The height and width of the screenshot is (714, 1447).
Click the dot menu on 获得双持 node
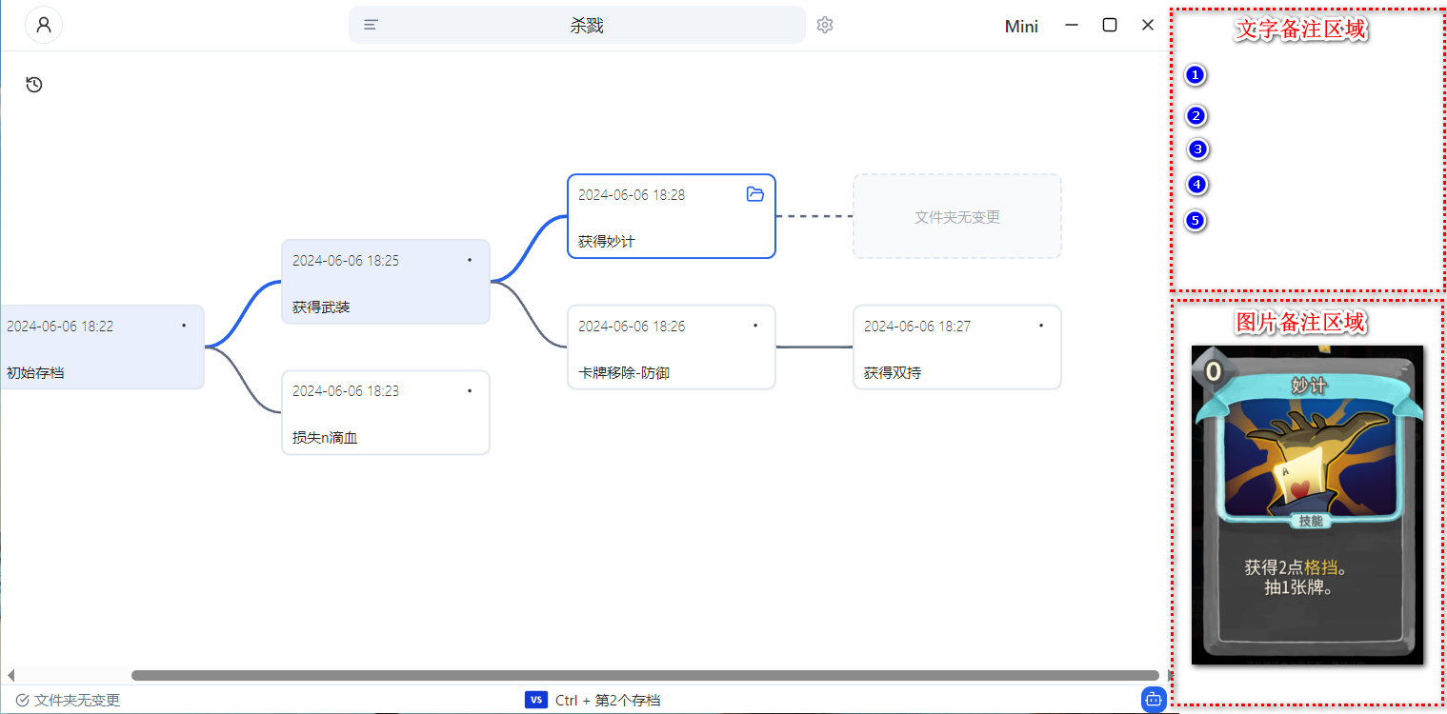[x=1041, y=326]
